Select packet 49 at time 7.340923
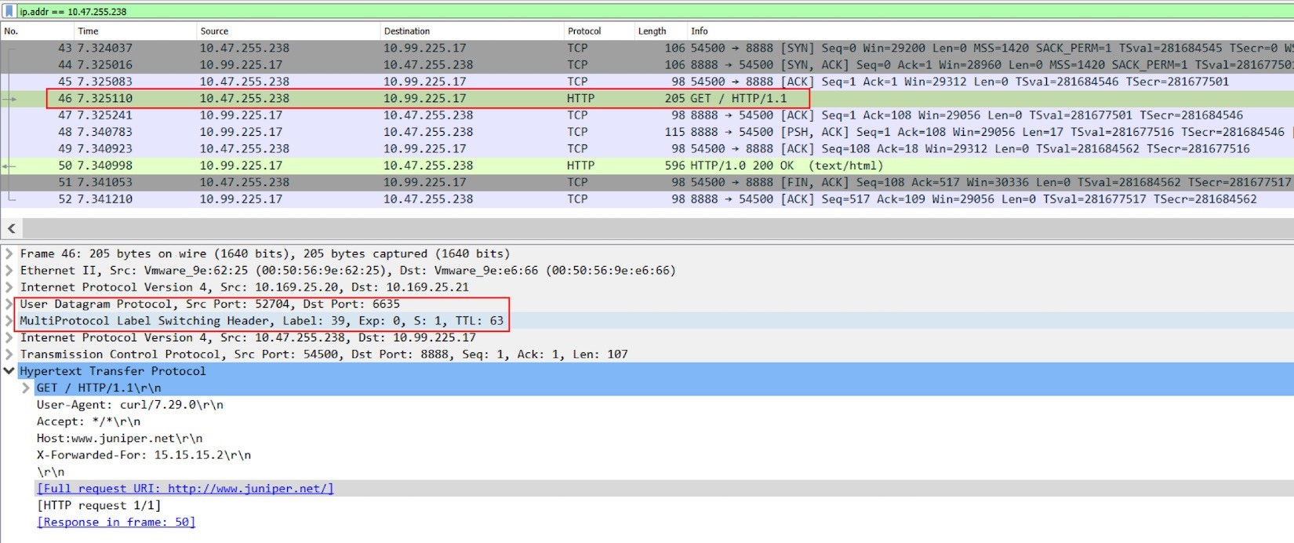1294x543 pixels. (x=647, y=148)
